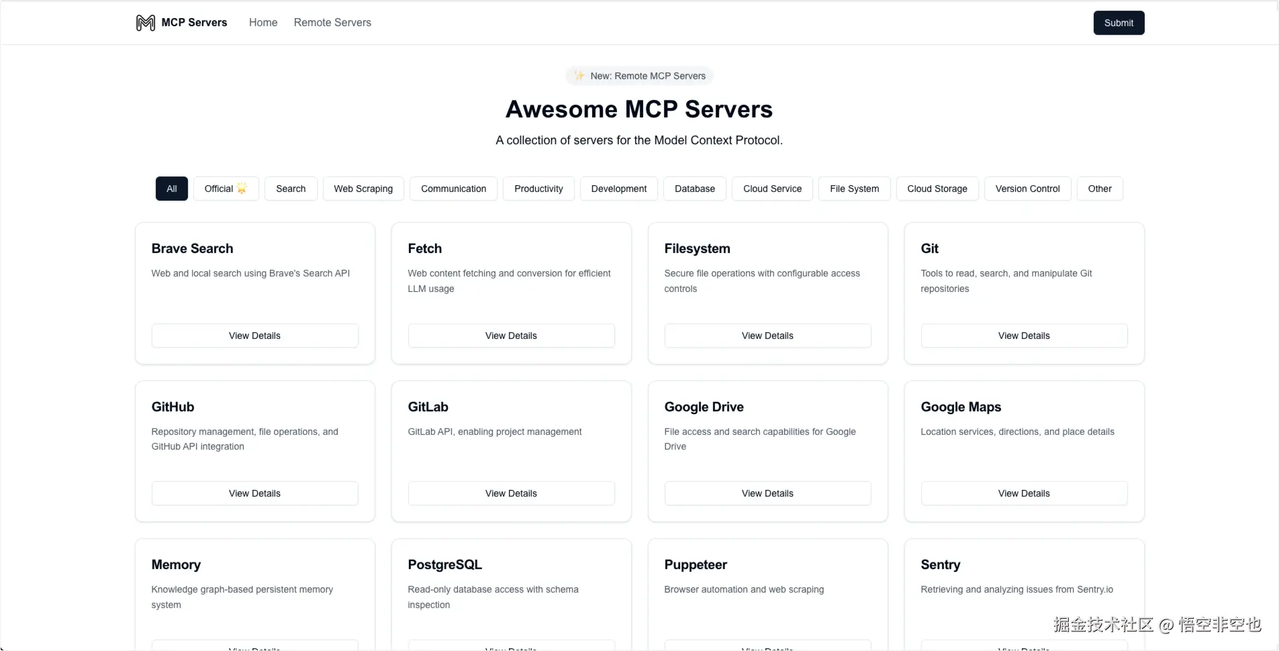
Task: Open View Details for Google Drive
Action: [x=767, y=493]
